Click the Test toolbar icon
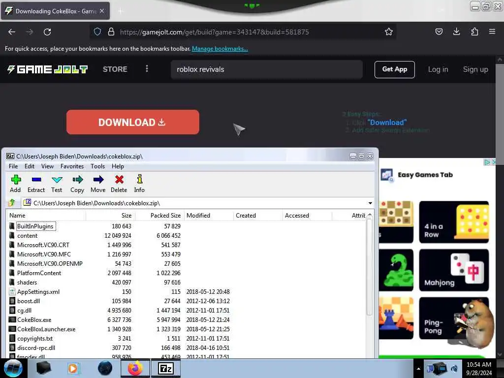Image resolution: width=504 pixels, height=378 pixels. pyautogui.click(x=57, y=184)
